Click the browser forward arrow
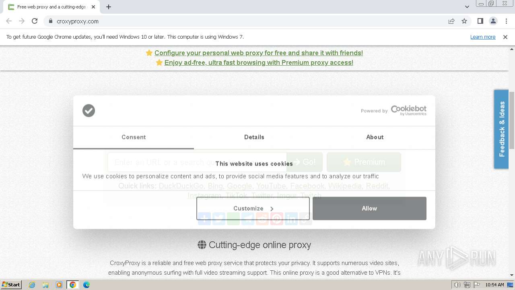Screen dimensions: 515x290 coord(22,21)
